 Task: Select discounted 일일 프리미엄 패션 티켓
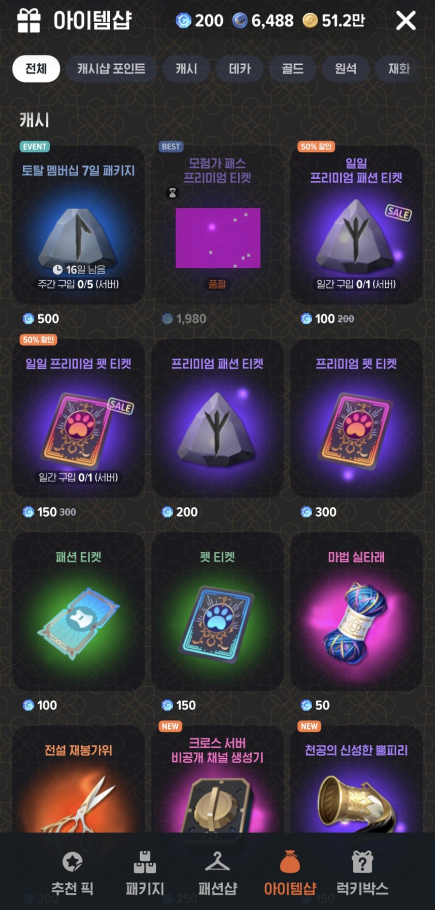[x=356, y=225]
